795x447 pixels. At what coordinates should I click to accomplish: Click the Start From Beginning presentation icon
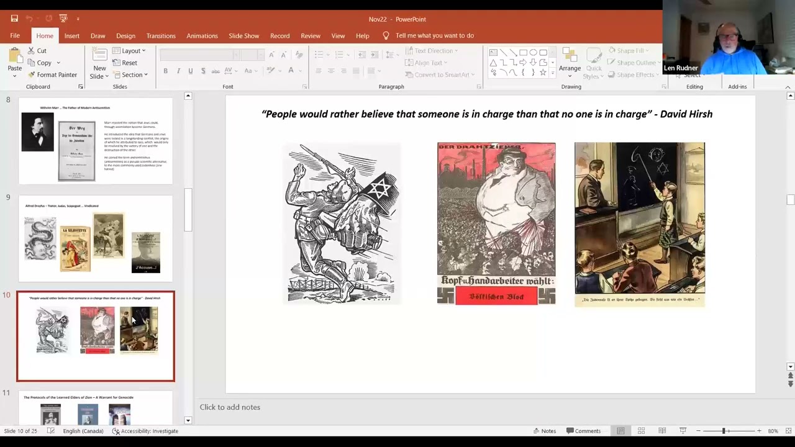click(x=63, y=19)
